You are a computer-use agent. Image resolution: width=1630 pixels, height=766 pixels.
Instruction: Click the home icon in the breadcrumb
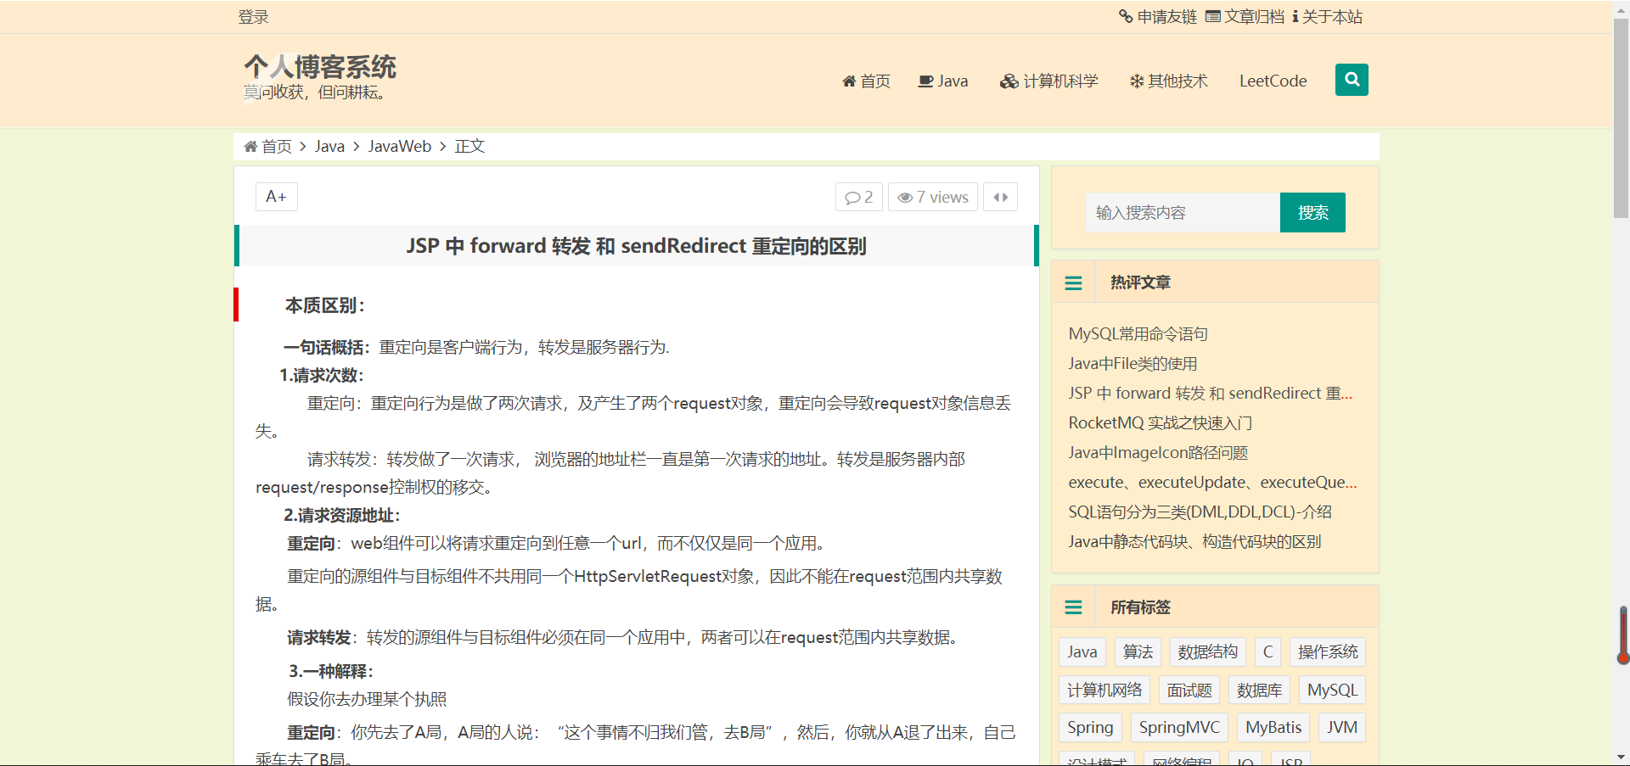250,147
